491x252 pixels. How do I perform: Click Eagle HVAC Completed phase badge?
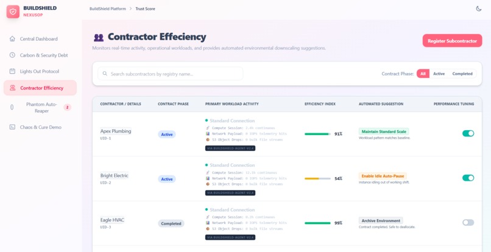(x=171, y=223)
